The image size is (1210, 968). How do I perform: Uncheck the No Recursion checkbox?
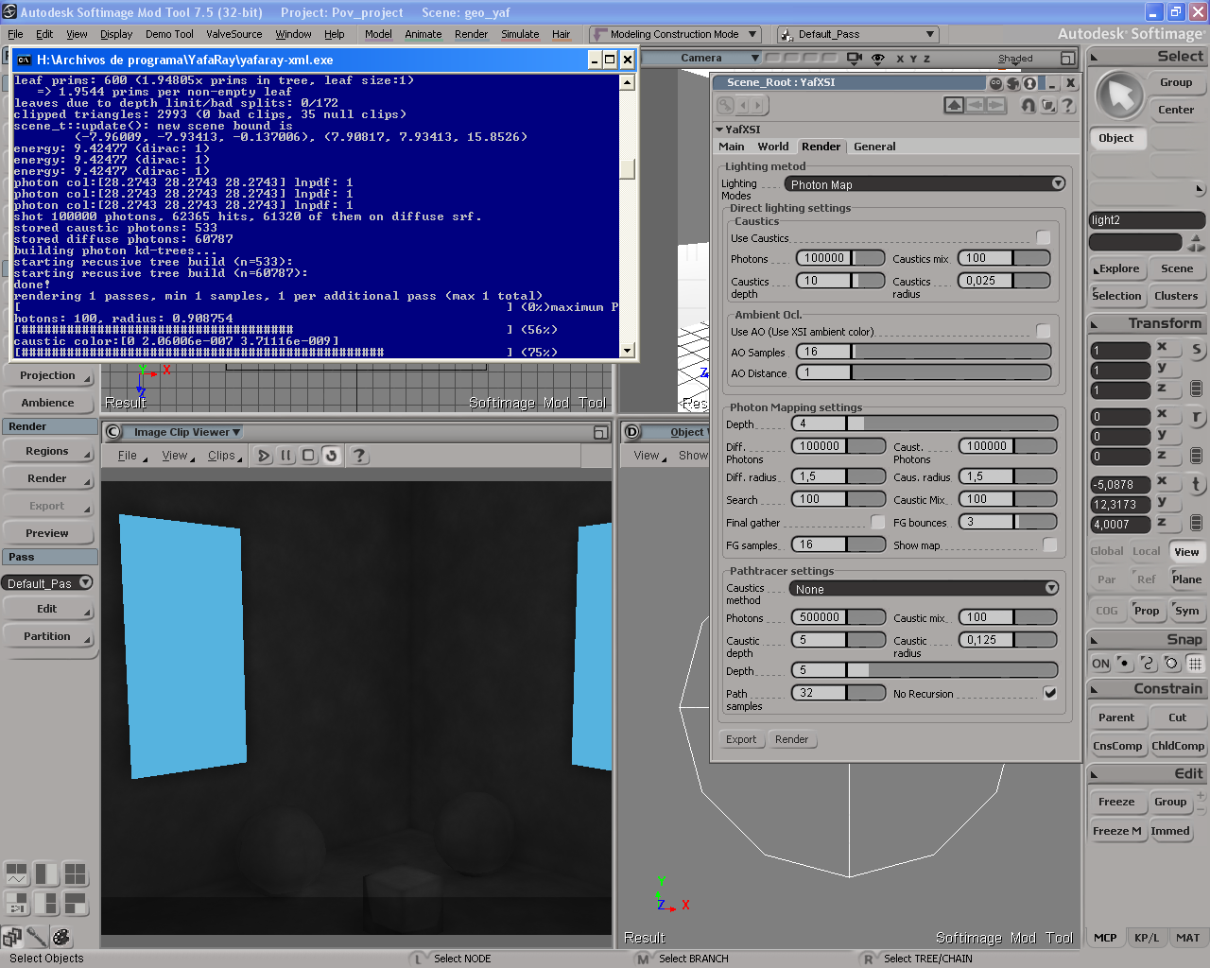1050,693
